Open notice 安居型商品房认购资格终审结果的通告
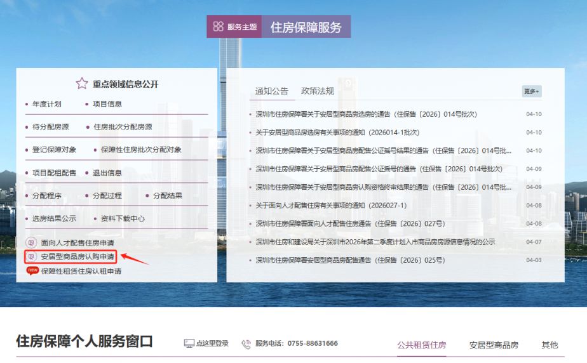 pyautogui.click(x=383, y=187)
